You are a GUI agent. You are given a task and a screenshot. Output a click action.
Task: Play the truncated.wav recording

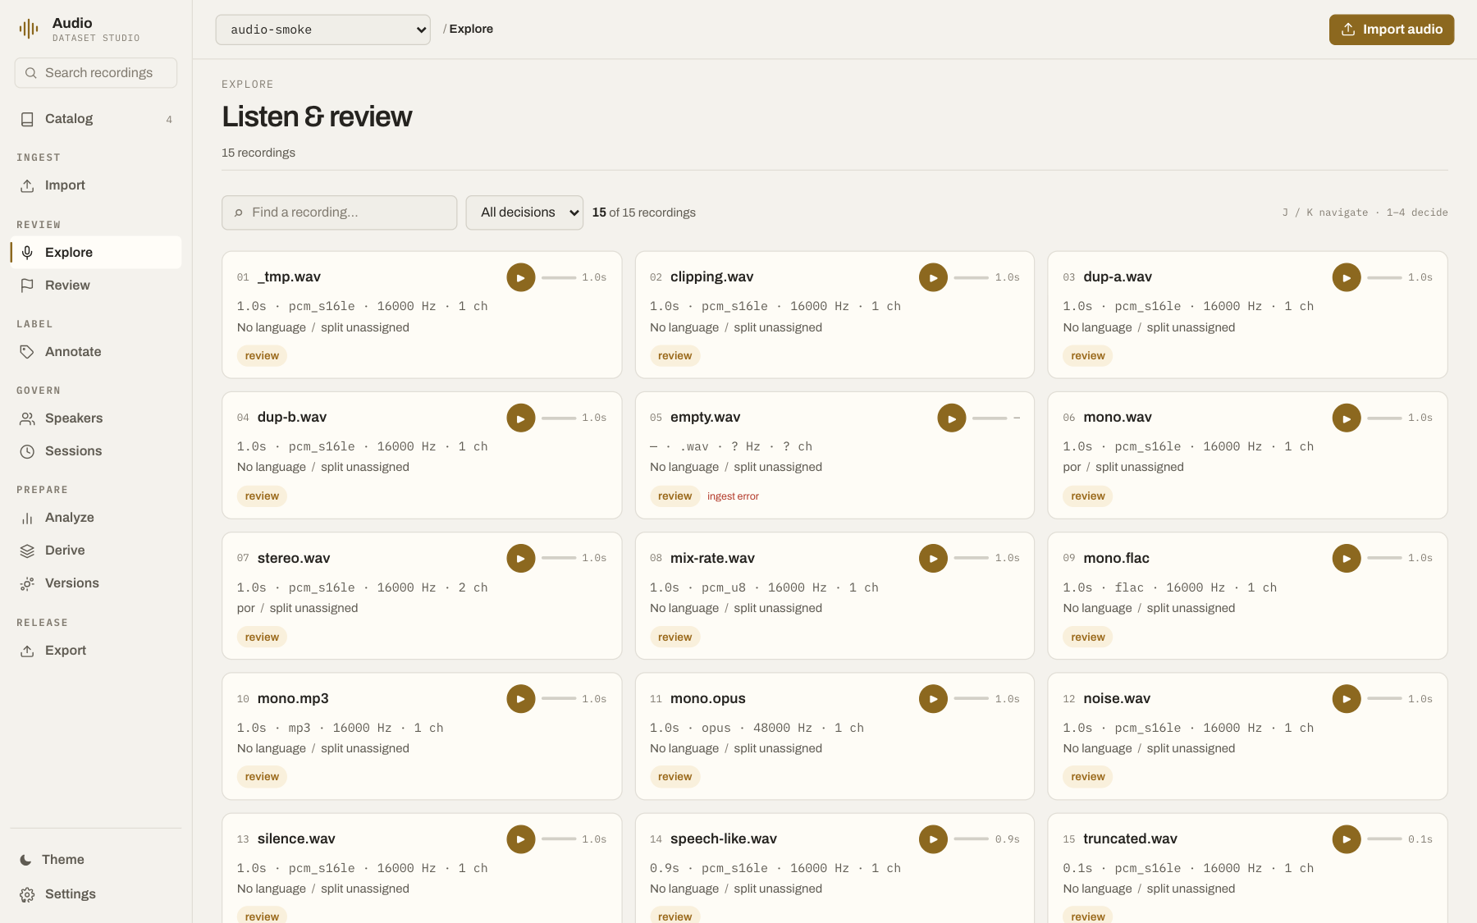[x=1347, y=839]
